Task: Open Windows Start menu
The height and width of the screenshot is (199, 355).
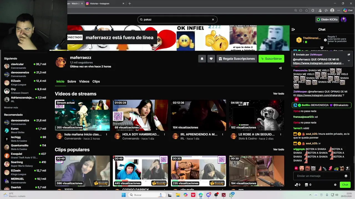Action: (x=123, y=195)
